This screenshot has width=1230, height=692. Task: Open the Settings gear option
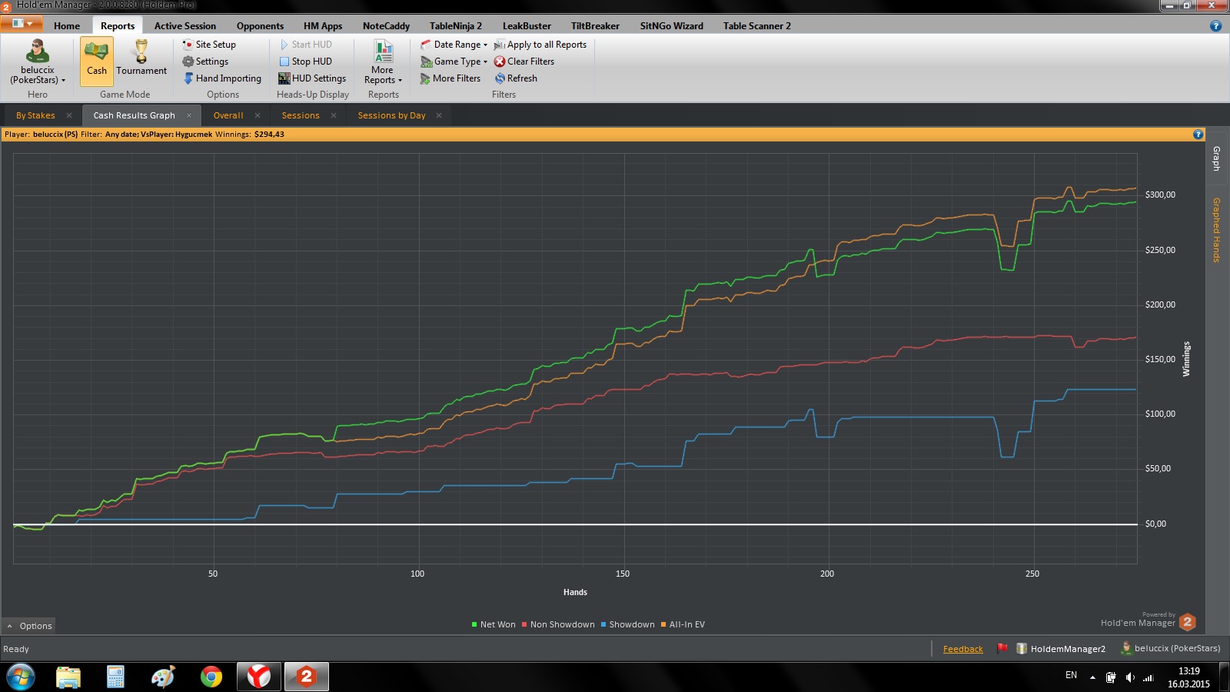(205, 62)
